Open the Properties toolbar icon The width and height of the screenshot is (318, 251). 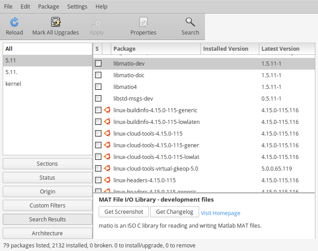[144, 22]
